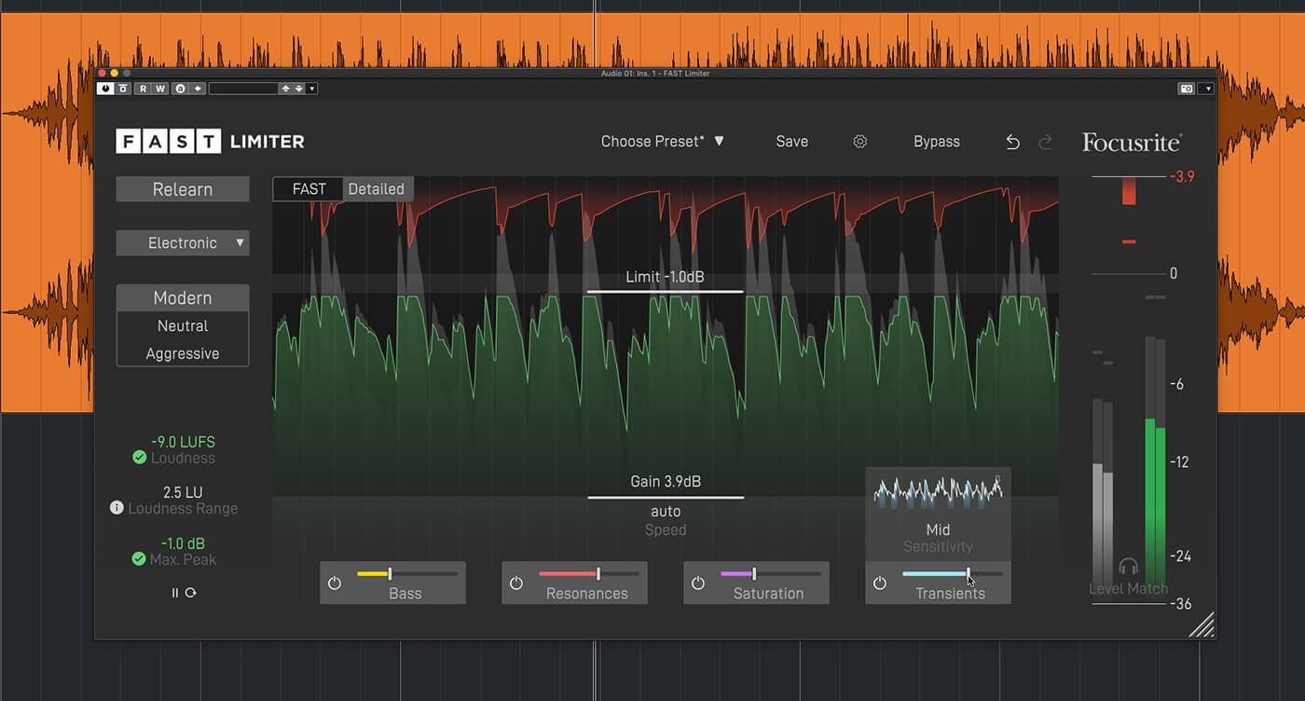The height and width of the screenshot is (701, 1305).
Task: Select the Neutral limiter style
Action: pos(183,326)
